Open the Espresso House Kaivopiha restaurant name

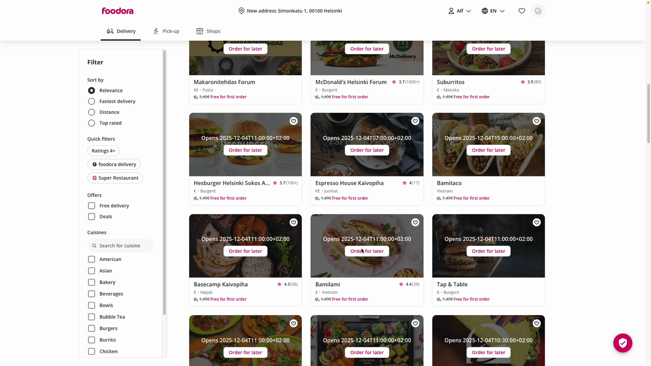click(x=349, y=183)
